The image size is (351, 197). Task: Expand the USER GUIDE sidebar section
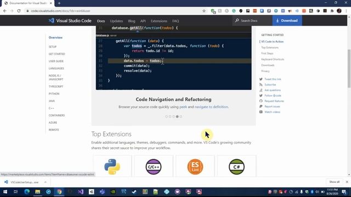[56, 61]
